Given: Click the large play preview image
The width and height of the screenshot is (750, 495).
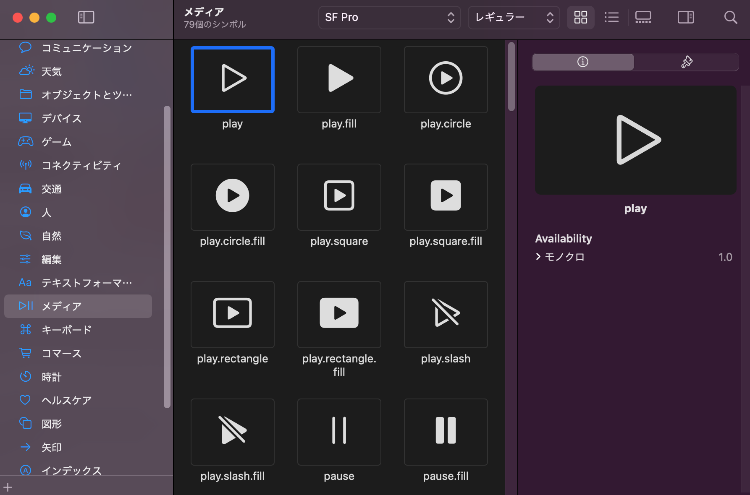Looking at the screenshot, I should pyautogui.click(x=635, y=140).
